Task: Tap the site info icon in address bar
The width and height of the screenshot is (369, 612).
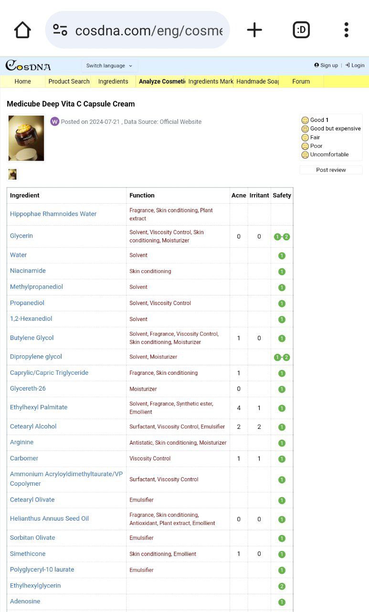Action: (x=60, y=30)
